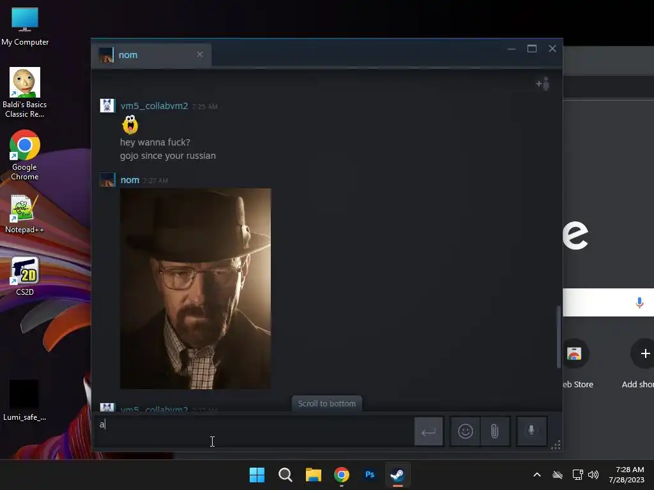654x490 pixels.
Task: Open the clock and calendar showing 7:28 AM
Action: click(627, 475)
